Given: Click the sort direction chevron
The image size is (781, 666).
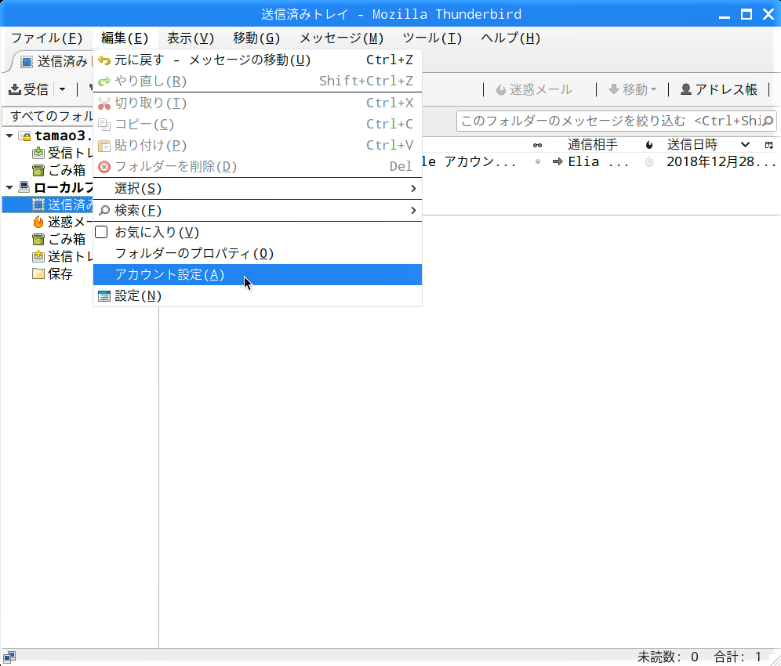Looking at the screenshot, I should (x=745, y=145).
